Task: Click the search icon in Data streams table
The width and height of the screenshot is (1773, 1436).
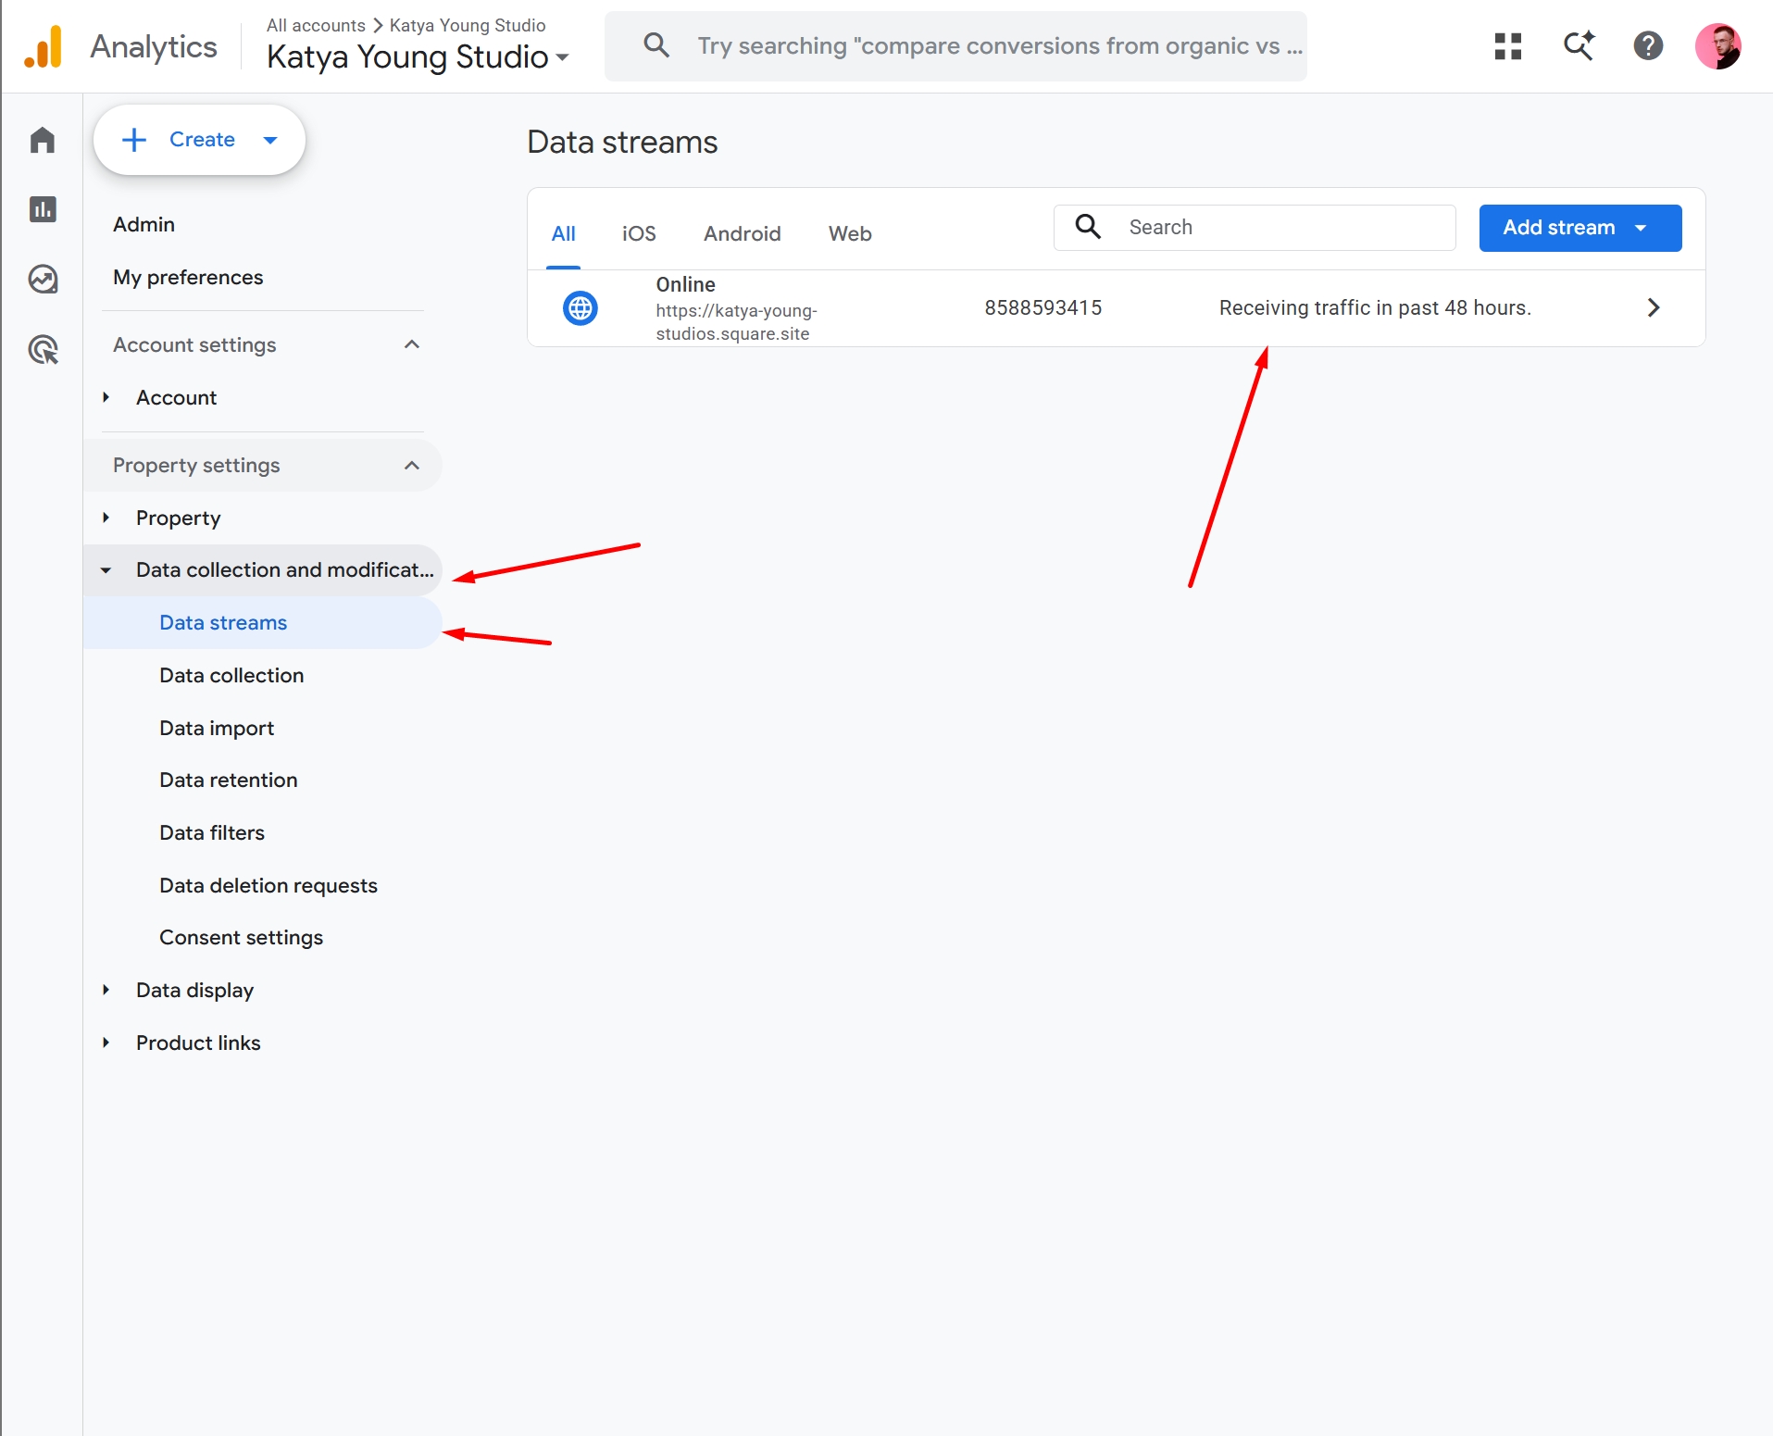Action: (x=1088, y=227)
